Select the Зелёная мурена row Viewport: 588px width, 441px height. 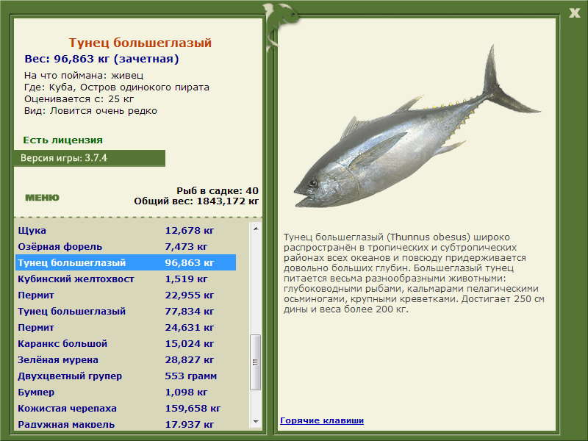pos(126,359)
